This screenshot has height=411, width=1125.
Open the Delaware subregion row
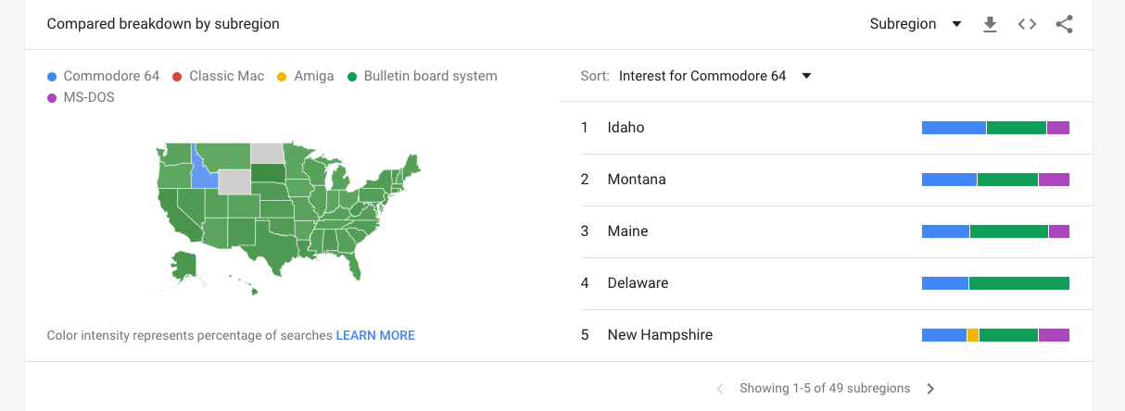[638, 283]
